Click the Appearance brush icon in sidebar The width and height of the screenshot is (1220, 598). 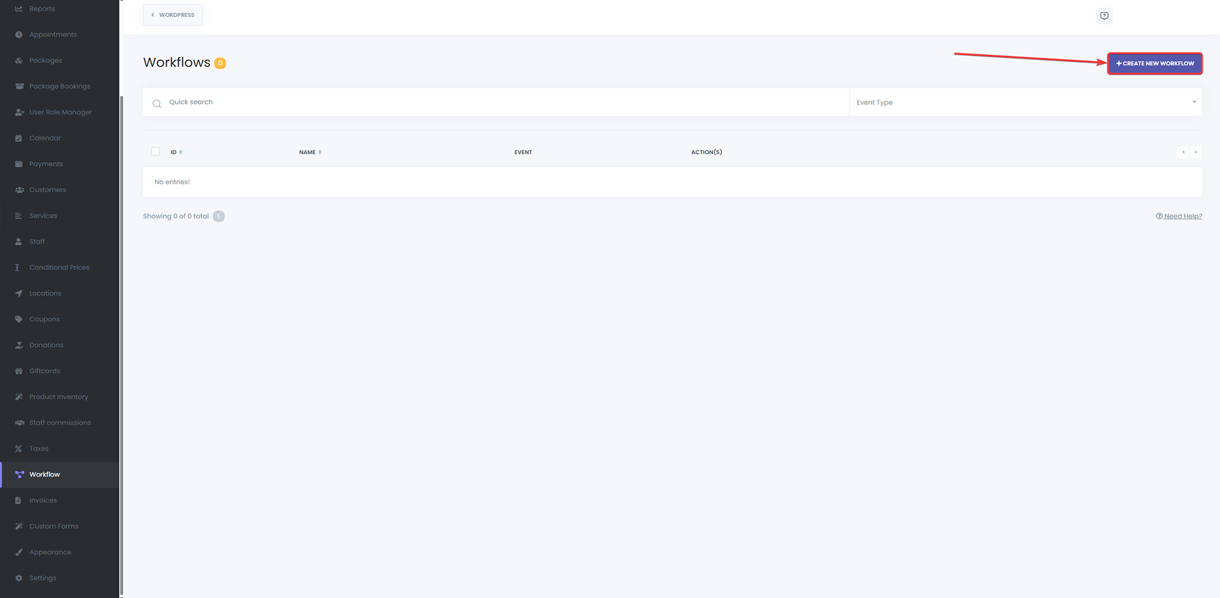(x=18, y=552)
